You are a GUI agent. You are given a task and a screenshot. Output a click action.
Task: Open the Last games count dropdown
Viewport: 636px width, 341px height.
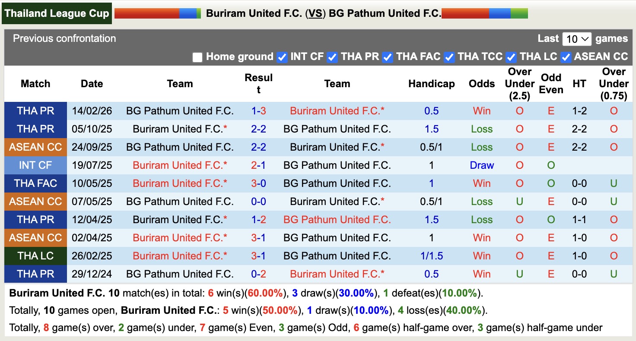coord(577,38)
